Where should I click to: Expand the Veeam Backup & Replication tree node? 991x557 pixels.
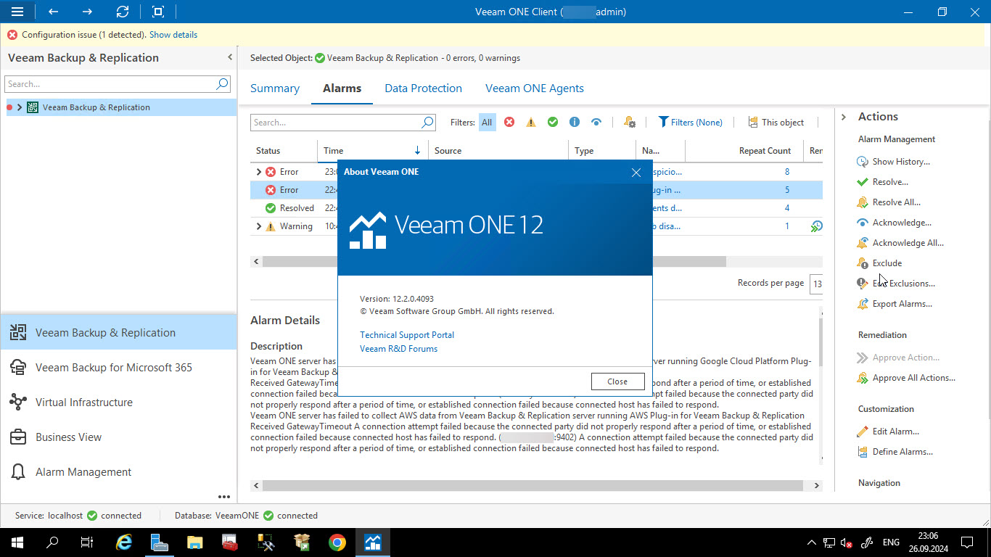[x=20, y=107]
